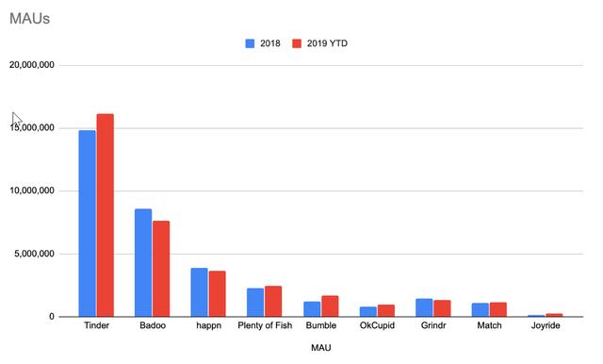Viewport: 603px width, 364px height.
Task: Click the Match axis label
Action: click(x=489, y=325)
